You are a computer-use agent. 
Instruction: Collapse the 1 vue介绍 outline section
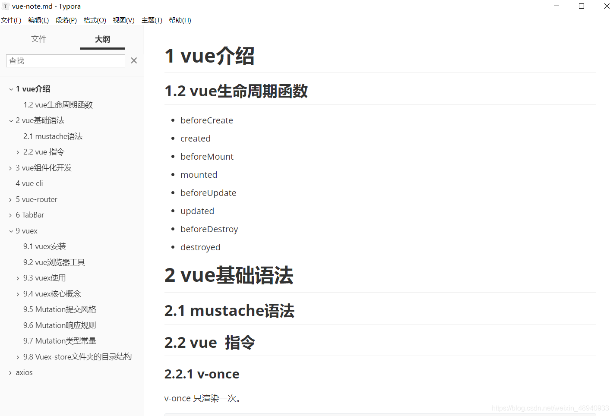pyautogui.click(x=11, y=89)
